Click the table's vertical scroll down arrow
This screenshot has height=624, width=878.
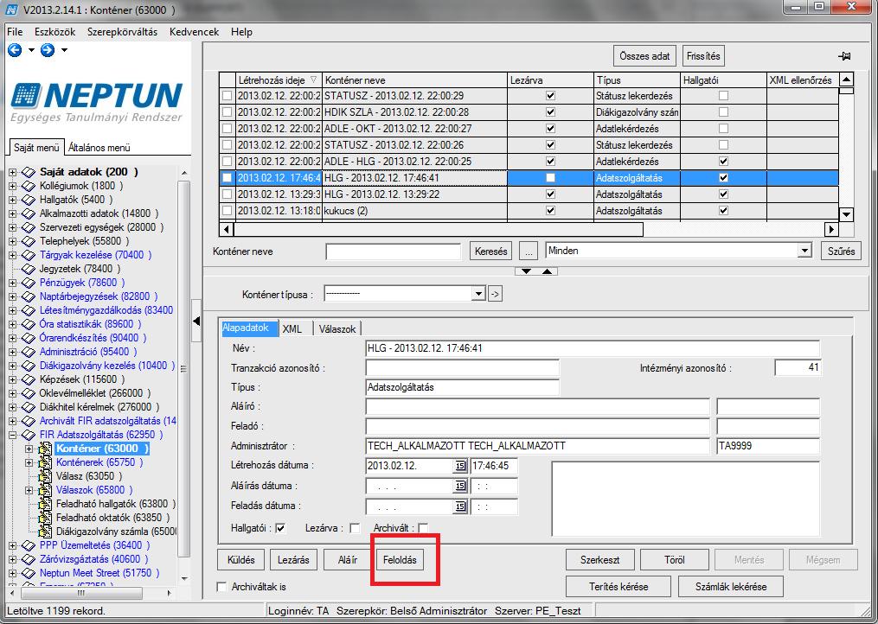846,214
